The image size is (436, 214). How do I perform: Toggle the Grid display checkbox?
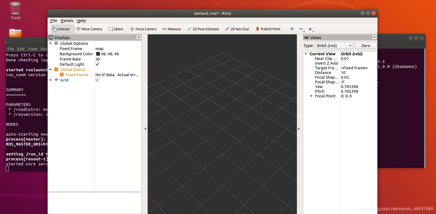pos(97,80)
